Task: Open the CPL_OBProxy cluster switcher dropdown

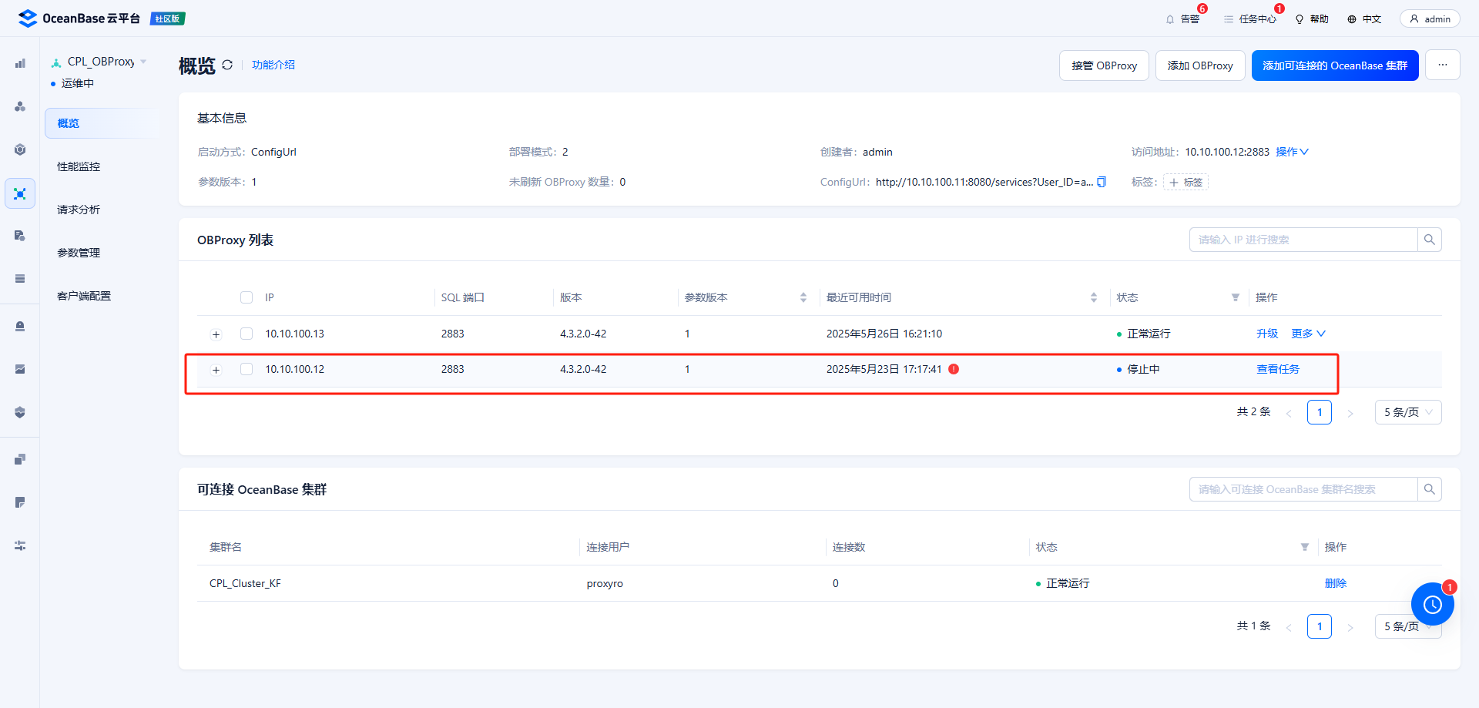Action: click(x=99, y=62)
